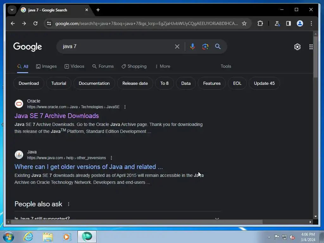Click the vertical scrollbar thumb
324x243 pixels.
pos(315,57)
